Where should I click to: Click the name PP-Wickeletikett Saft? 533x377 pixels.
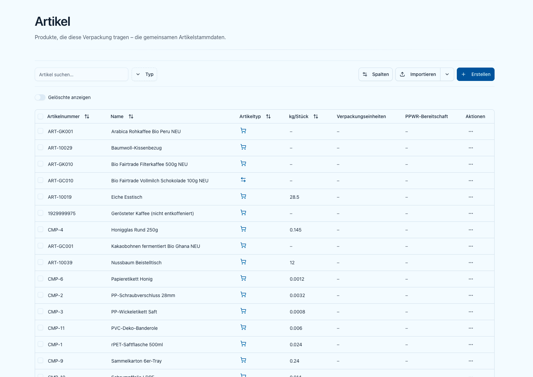[134, 312]
